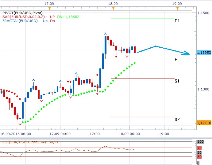Click the S2 support level label
This screenshot has height=165, width=212.
[x=177, y=119]
